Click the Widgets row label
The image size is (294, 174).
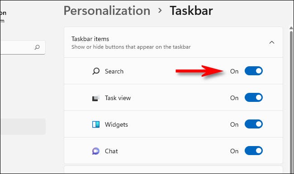(x=116, y=125)
